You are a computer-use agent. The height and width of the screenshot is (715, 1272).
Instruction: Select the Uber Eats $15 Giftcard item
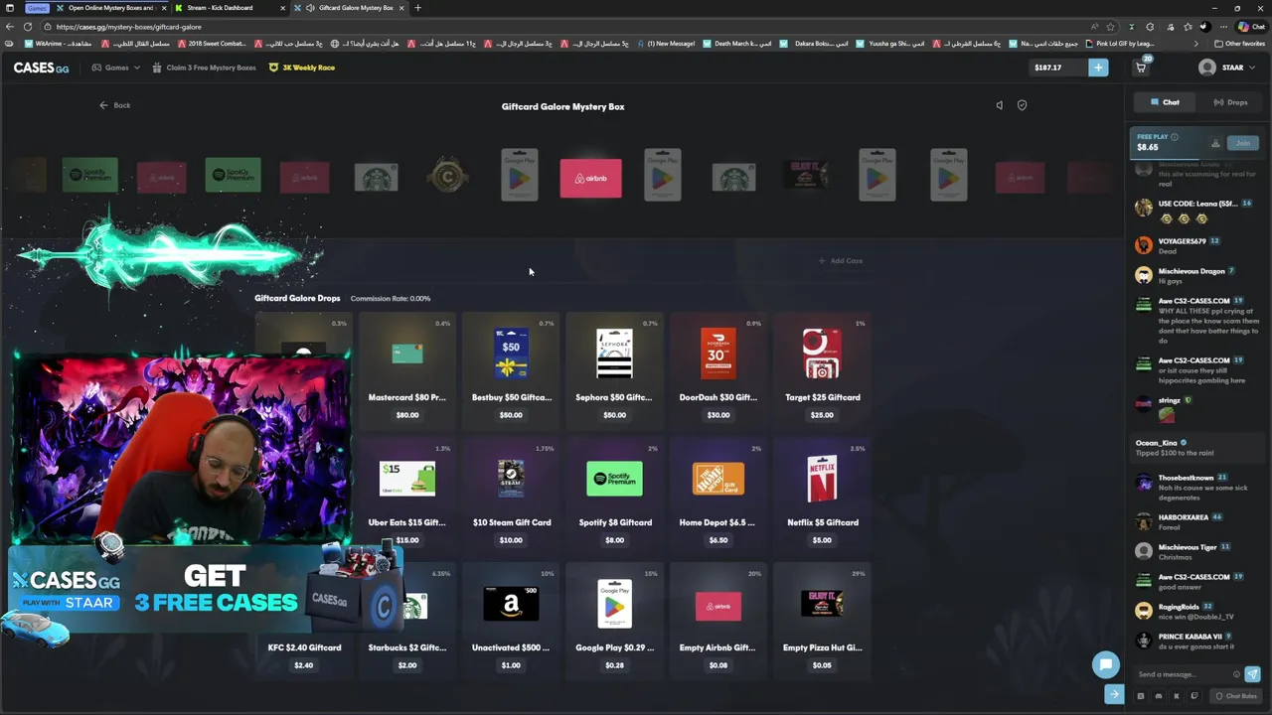pyautogui.click(x=407, y=497)
